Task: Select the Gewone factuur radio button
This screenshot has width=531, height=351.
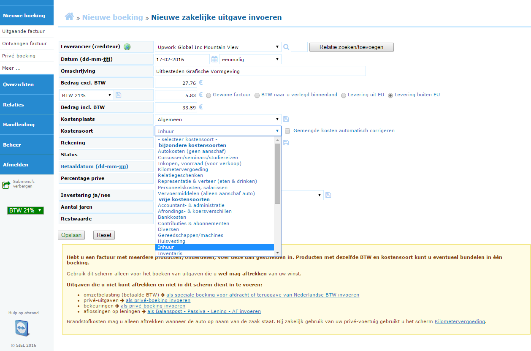Action: pyautogui.click(x=209, y=95)
